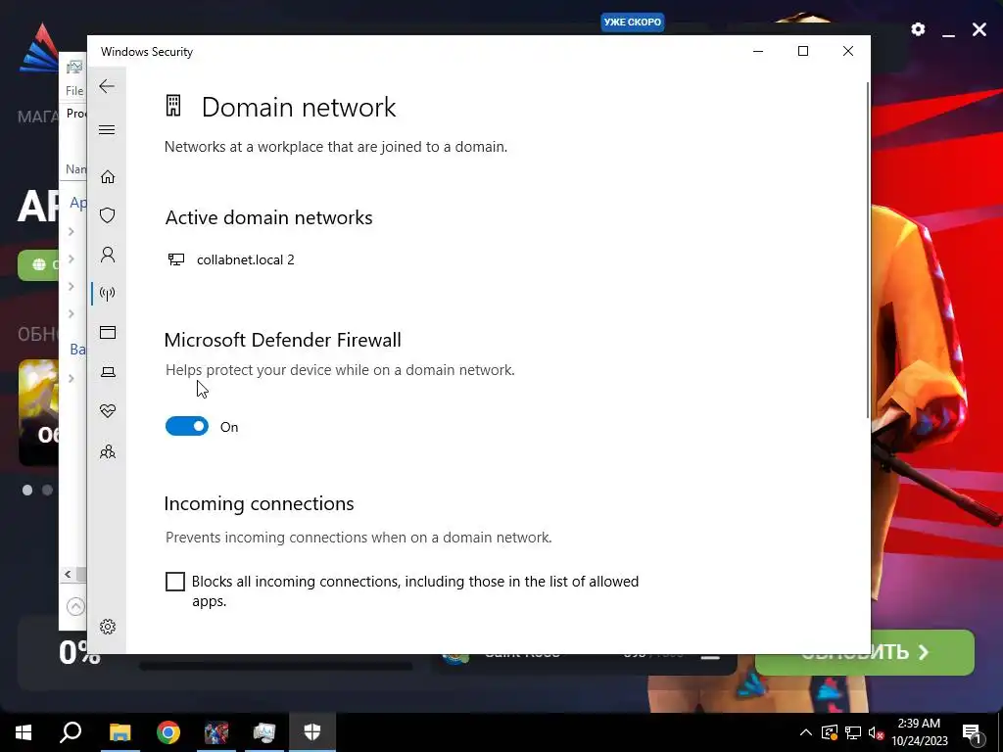Open Family options people icon
The width and height of the screenshot is (1003, 752).
coord(108,452)
